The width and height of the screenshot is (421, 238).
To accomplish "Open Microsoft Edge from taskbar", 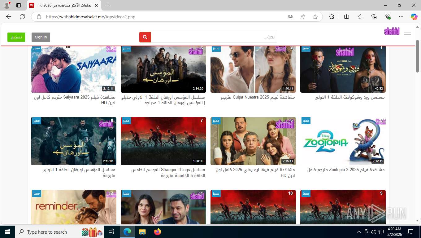I will point(127,232).
